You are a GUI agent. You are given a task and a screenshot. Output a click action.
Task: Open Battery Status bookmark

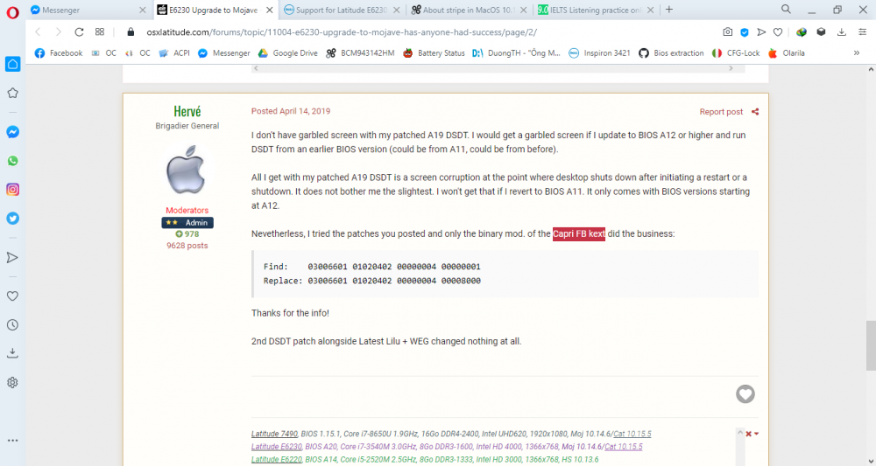(x=434, y=53)
